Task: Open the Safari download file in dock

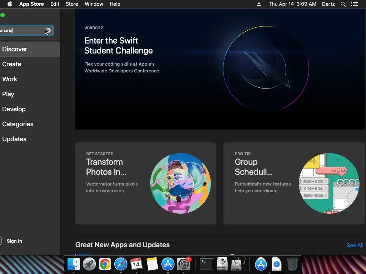Action: (x=277, y=264)
